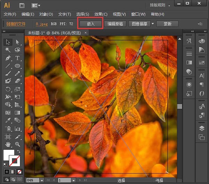Select the Shape Builder tool
The image size is (209, 184).
(8, 105)
